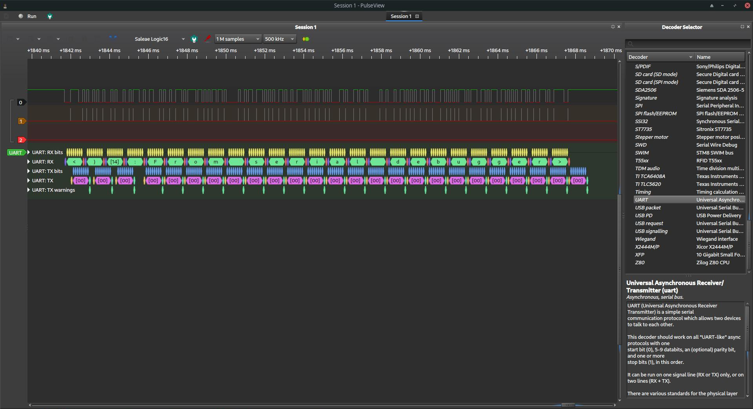
Task: Select the highlighted UART decoder row
Action: pos(689,200)
